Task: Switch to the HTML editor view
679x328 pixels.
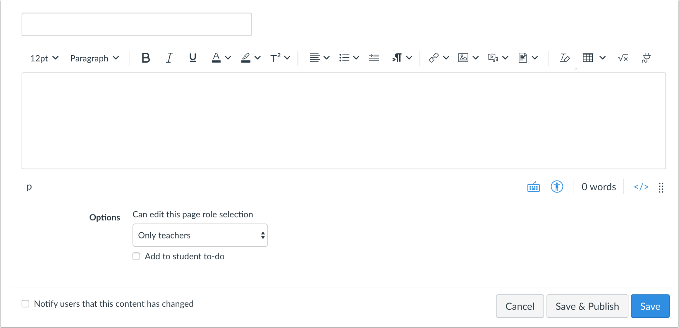Action: coord(641,187)
